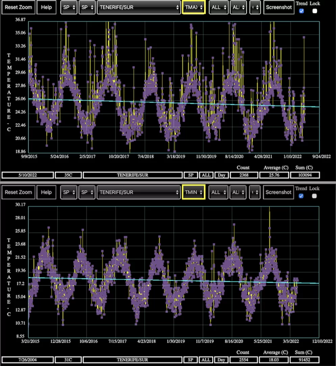Click the 5/10/2022 date field
The width and height of the screenshot is (336, 366).
coord(28,175)
